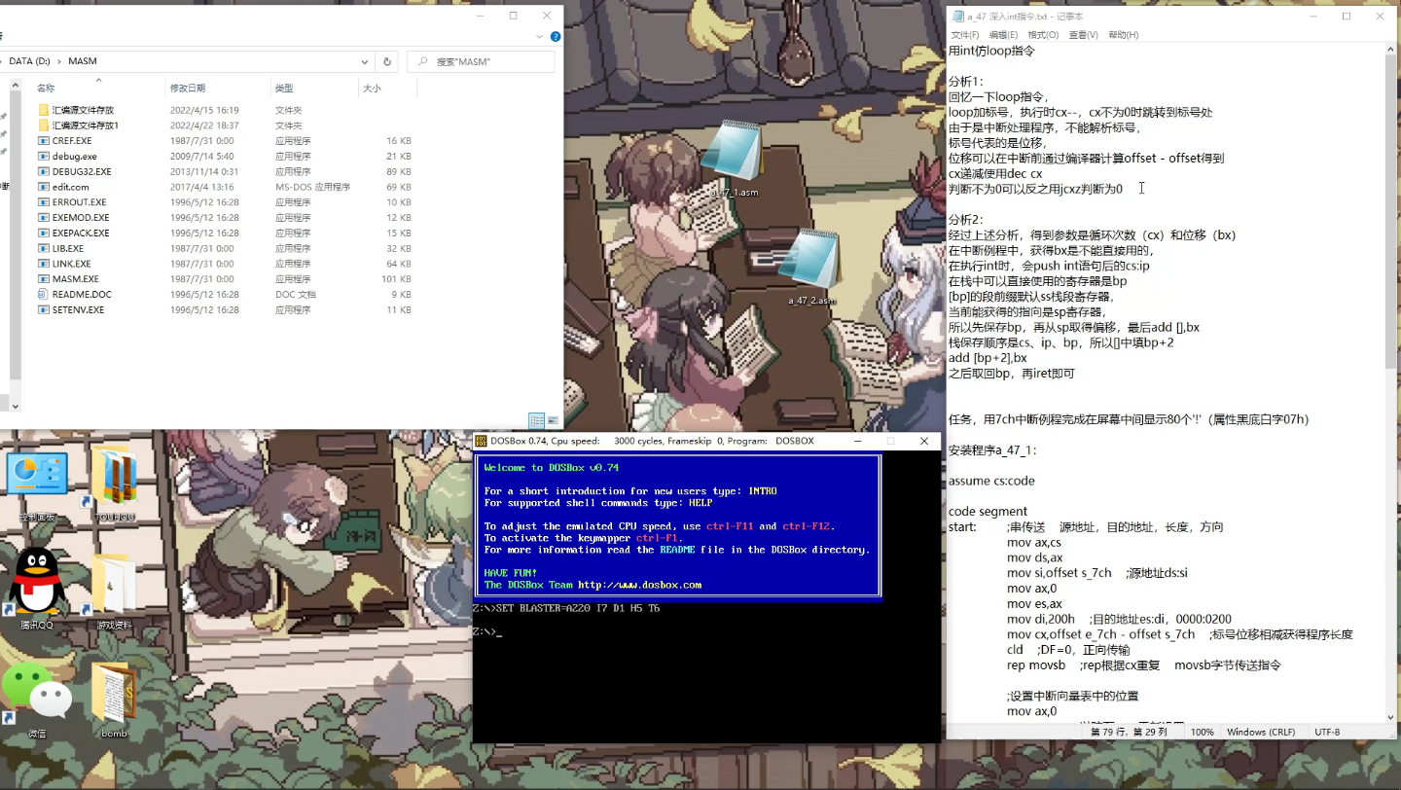Expand the DATA (D:) breadcrumb arrow
This screenshot has width=1401, height=790.
(59, 61)
